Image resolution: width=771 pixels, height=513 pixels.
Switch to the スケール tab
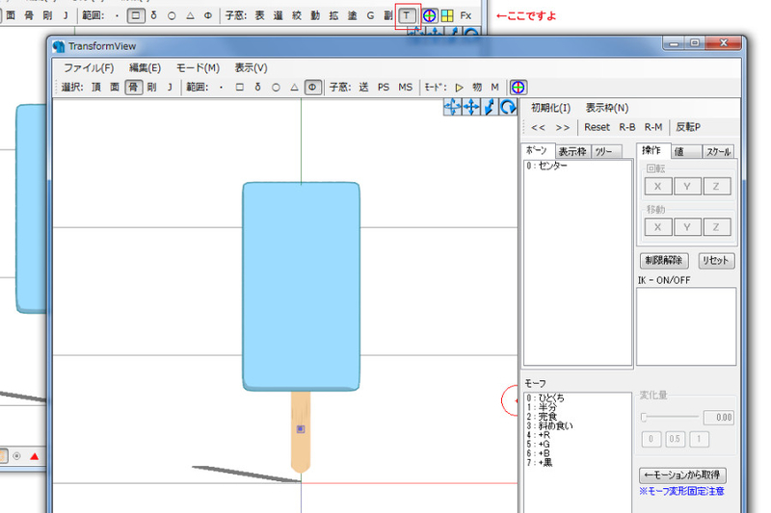718,152
